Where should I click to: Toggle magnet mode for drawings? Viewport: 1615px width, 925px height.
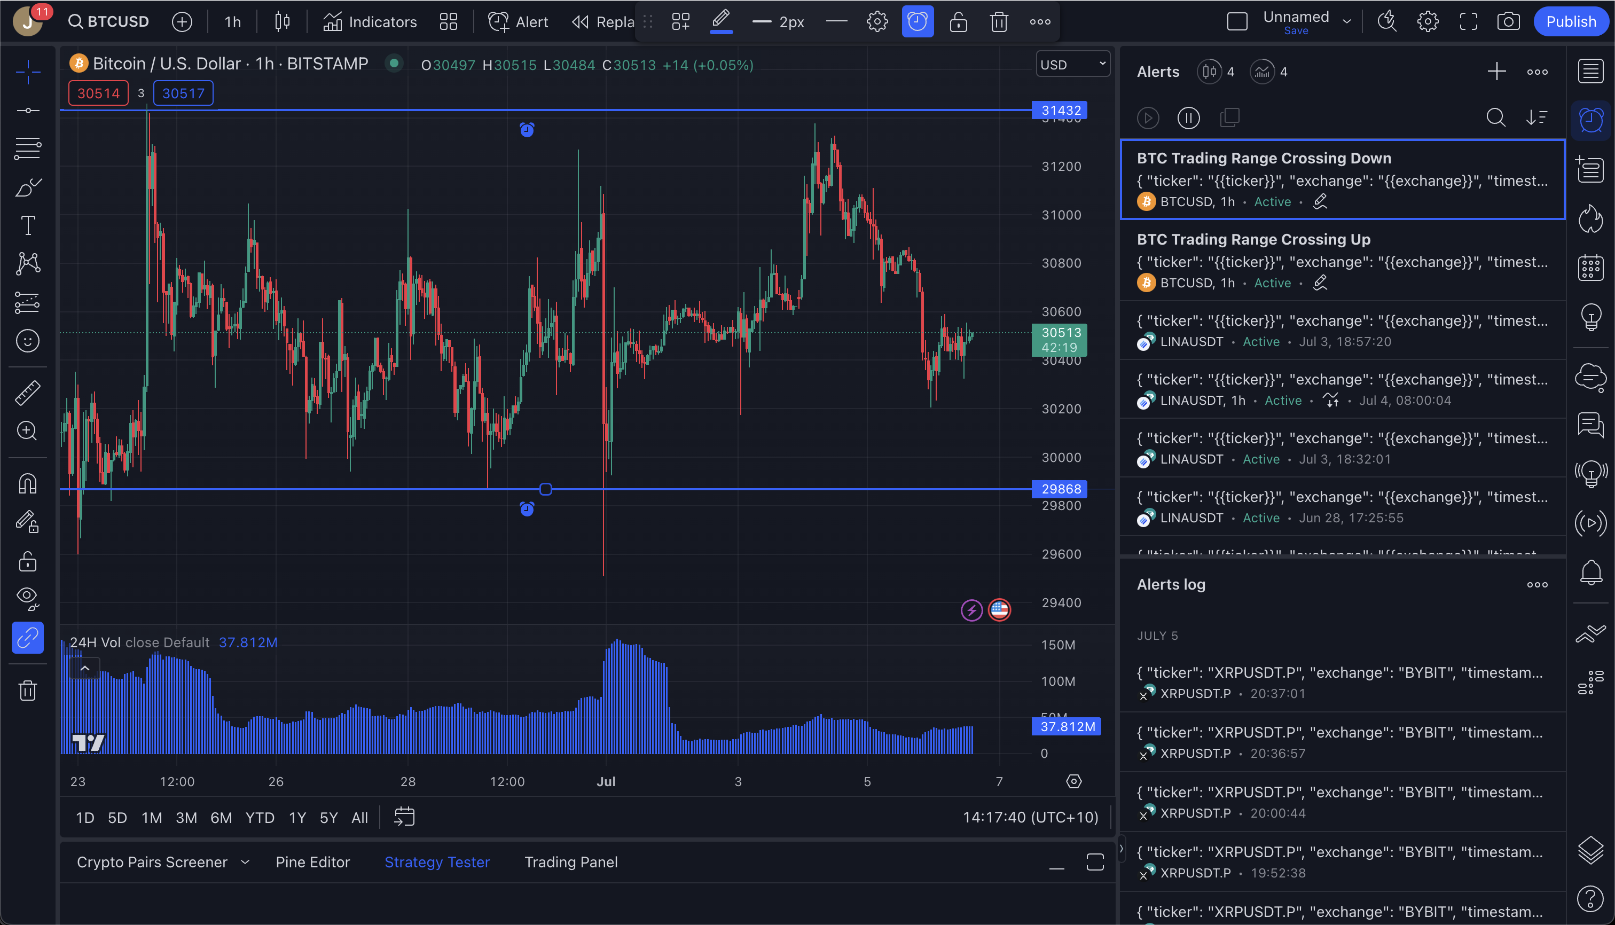[28, 484]
